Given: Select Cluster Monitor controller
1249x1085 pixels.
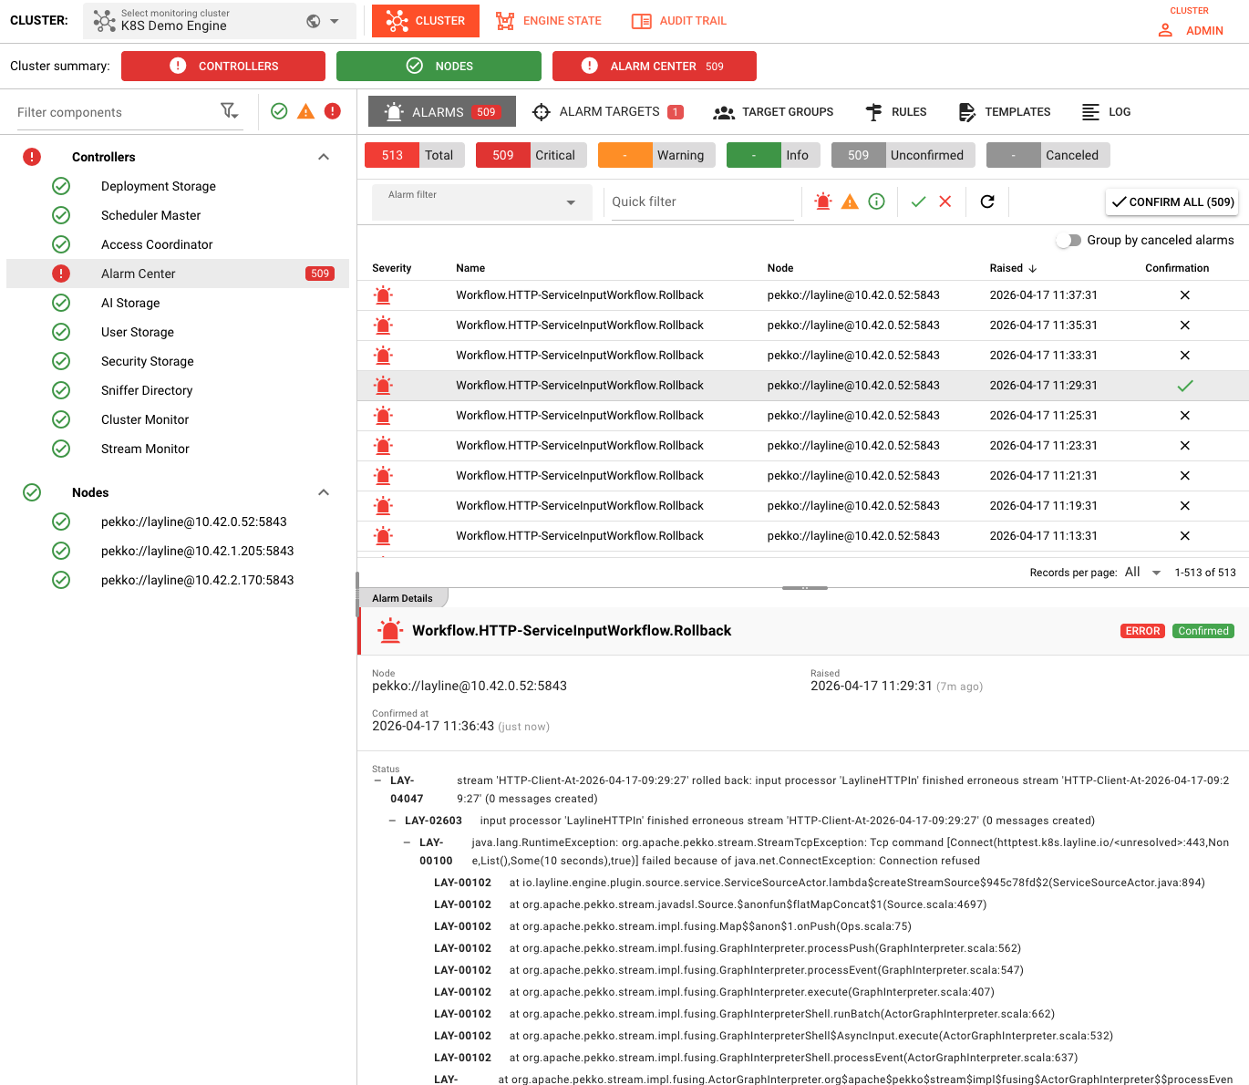Looking at the screenshot, I should (145, 419).
